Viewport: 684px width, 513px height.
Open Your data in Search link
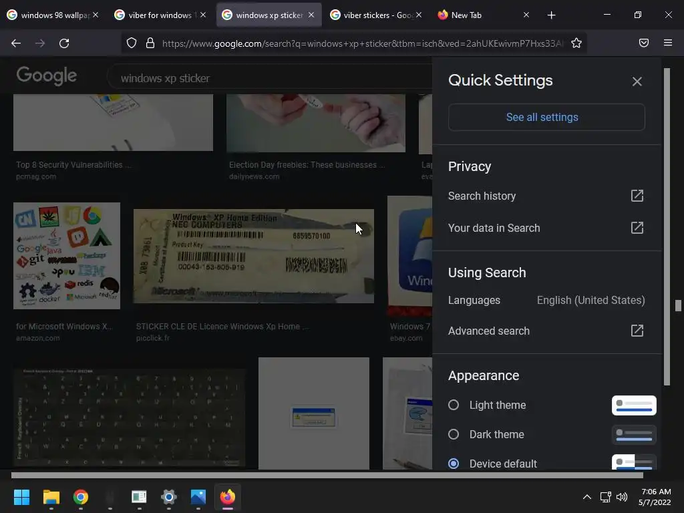coord(494,228)
